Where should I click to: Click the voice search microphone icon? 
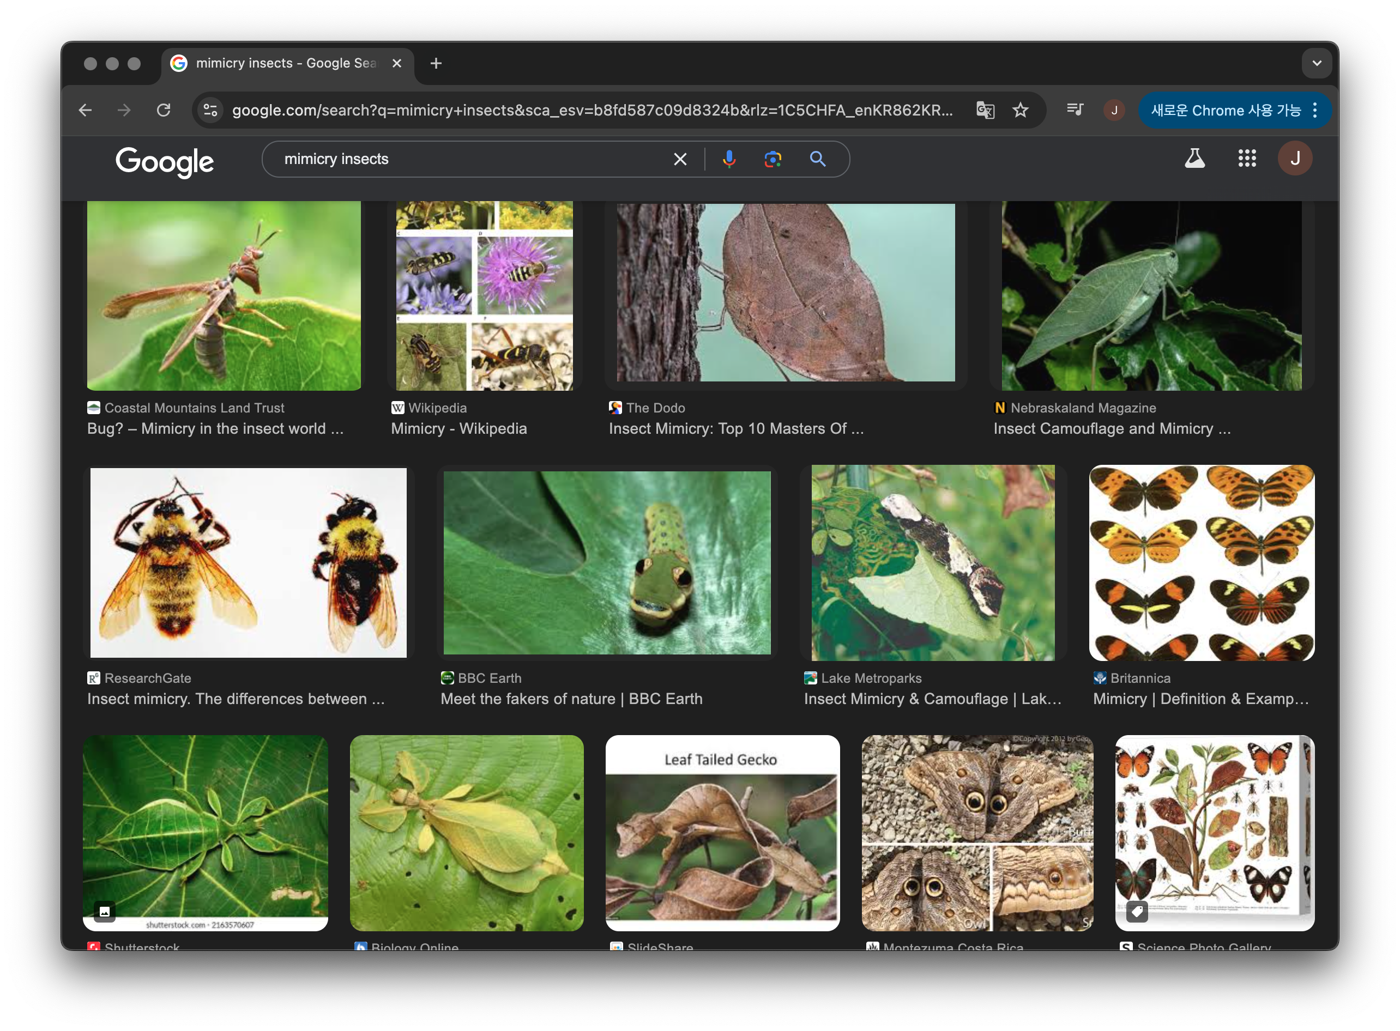pyautogui.click(x=728, y=159)
